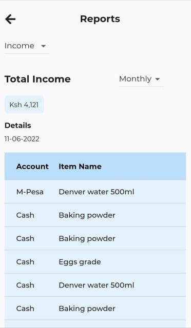Click the 11-06-2022 date label
The width and height of the screenshot is (191, 328).
pos(22,139)
